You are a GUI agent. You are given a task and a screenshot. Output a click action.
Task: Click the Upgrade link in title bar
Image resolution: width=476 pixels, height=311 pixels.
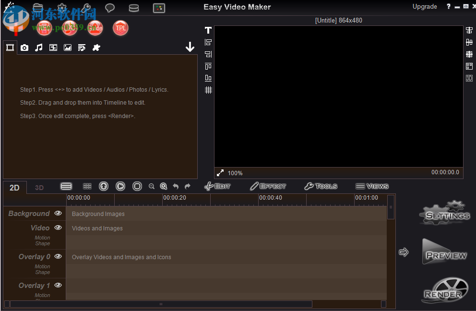[x=425, y=6]
